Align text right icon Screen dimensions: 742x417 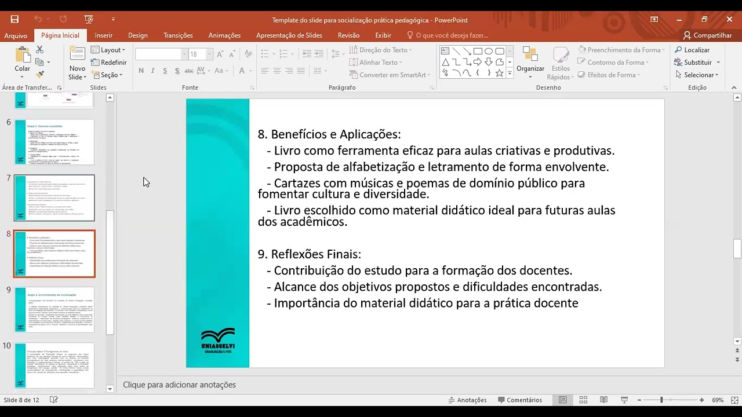coord(289,71)
